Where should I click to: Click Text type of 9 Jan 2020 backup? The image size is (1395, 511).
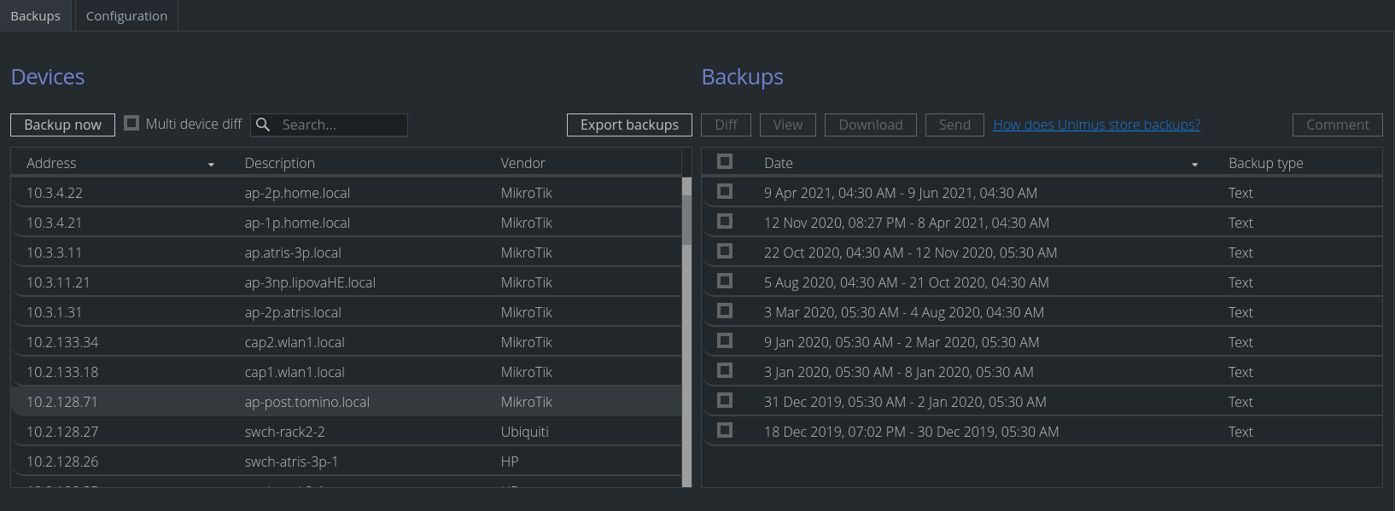1240,342
